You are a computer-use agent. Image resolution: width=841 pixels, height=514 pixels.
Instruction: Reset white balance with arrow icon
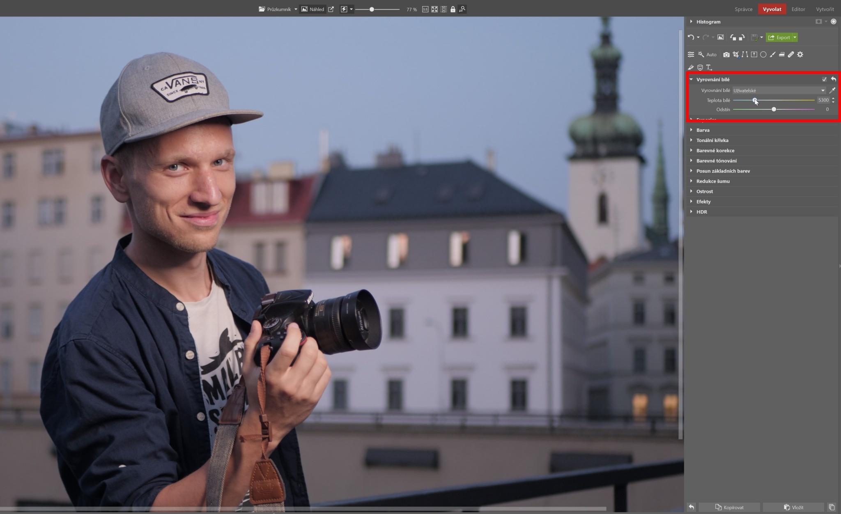tap(833, 79)
